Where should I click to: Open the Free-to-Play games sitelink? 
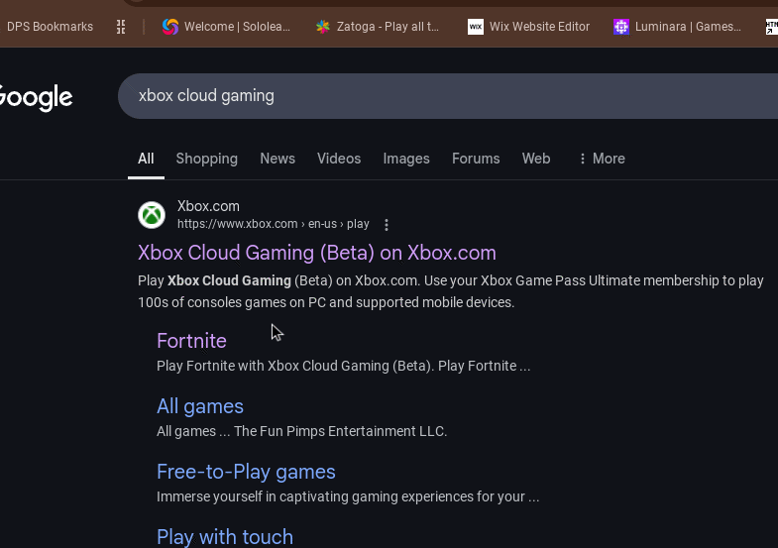click(246, 472)
